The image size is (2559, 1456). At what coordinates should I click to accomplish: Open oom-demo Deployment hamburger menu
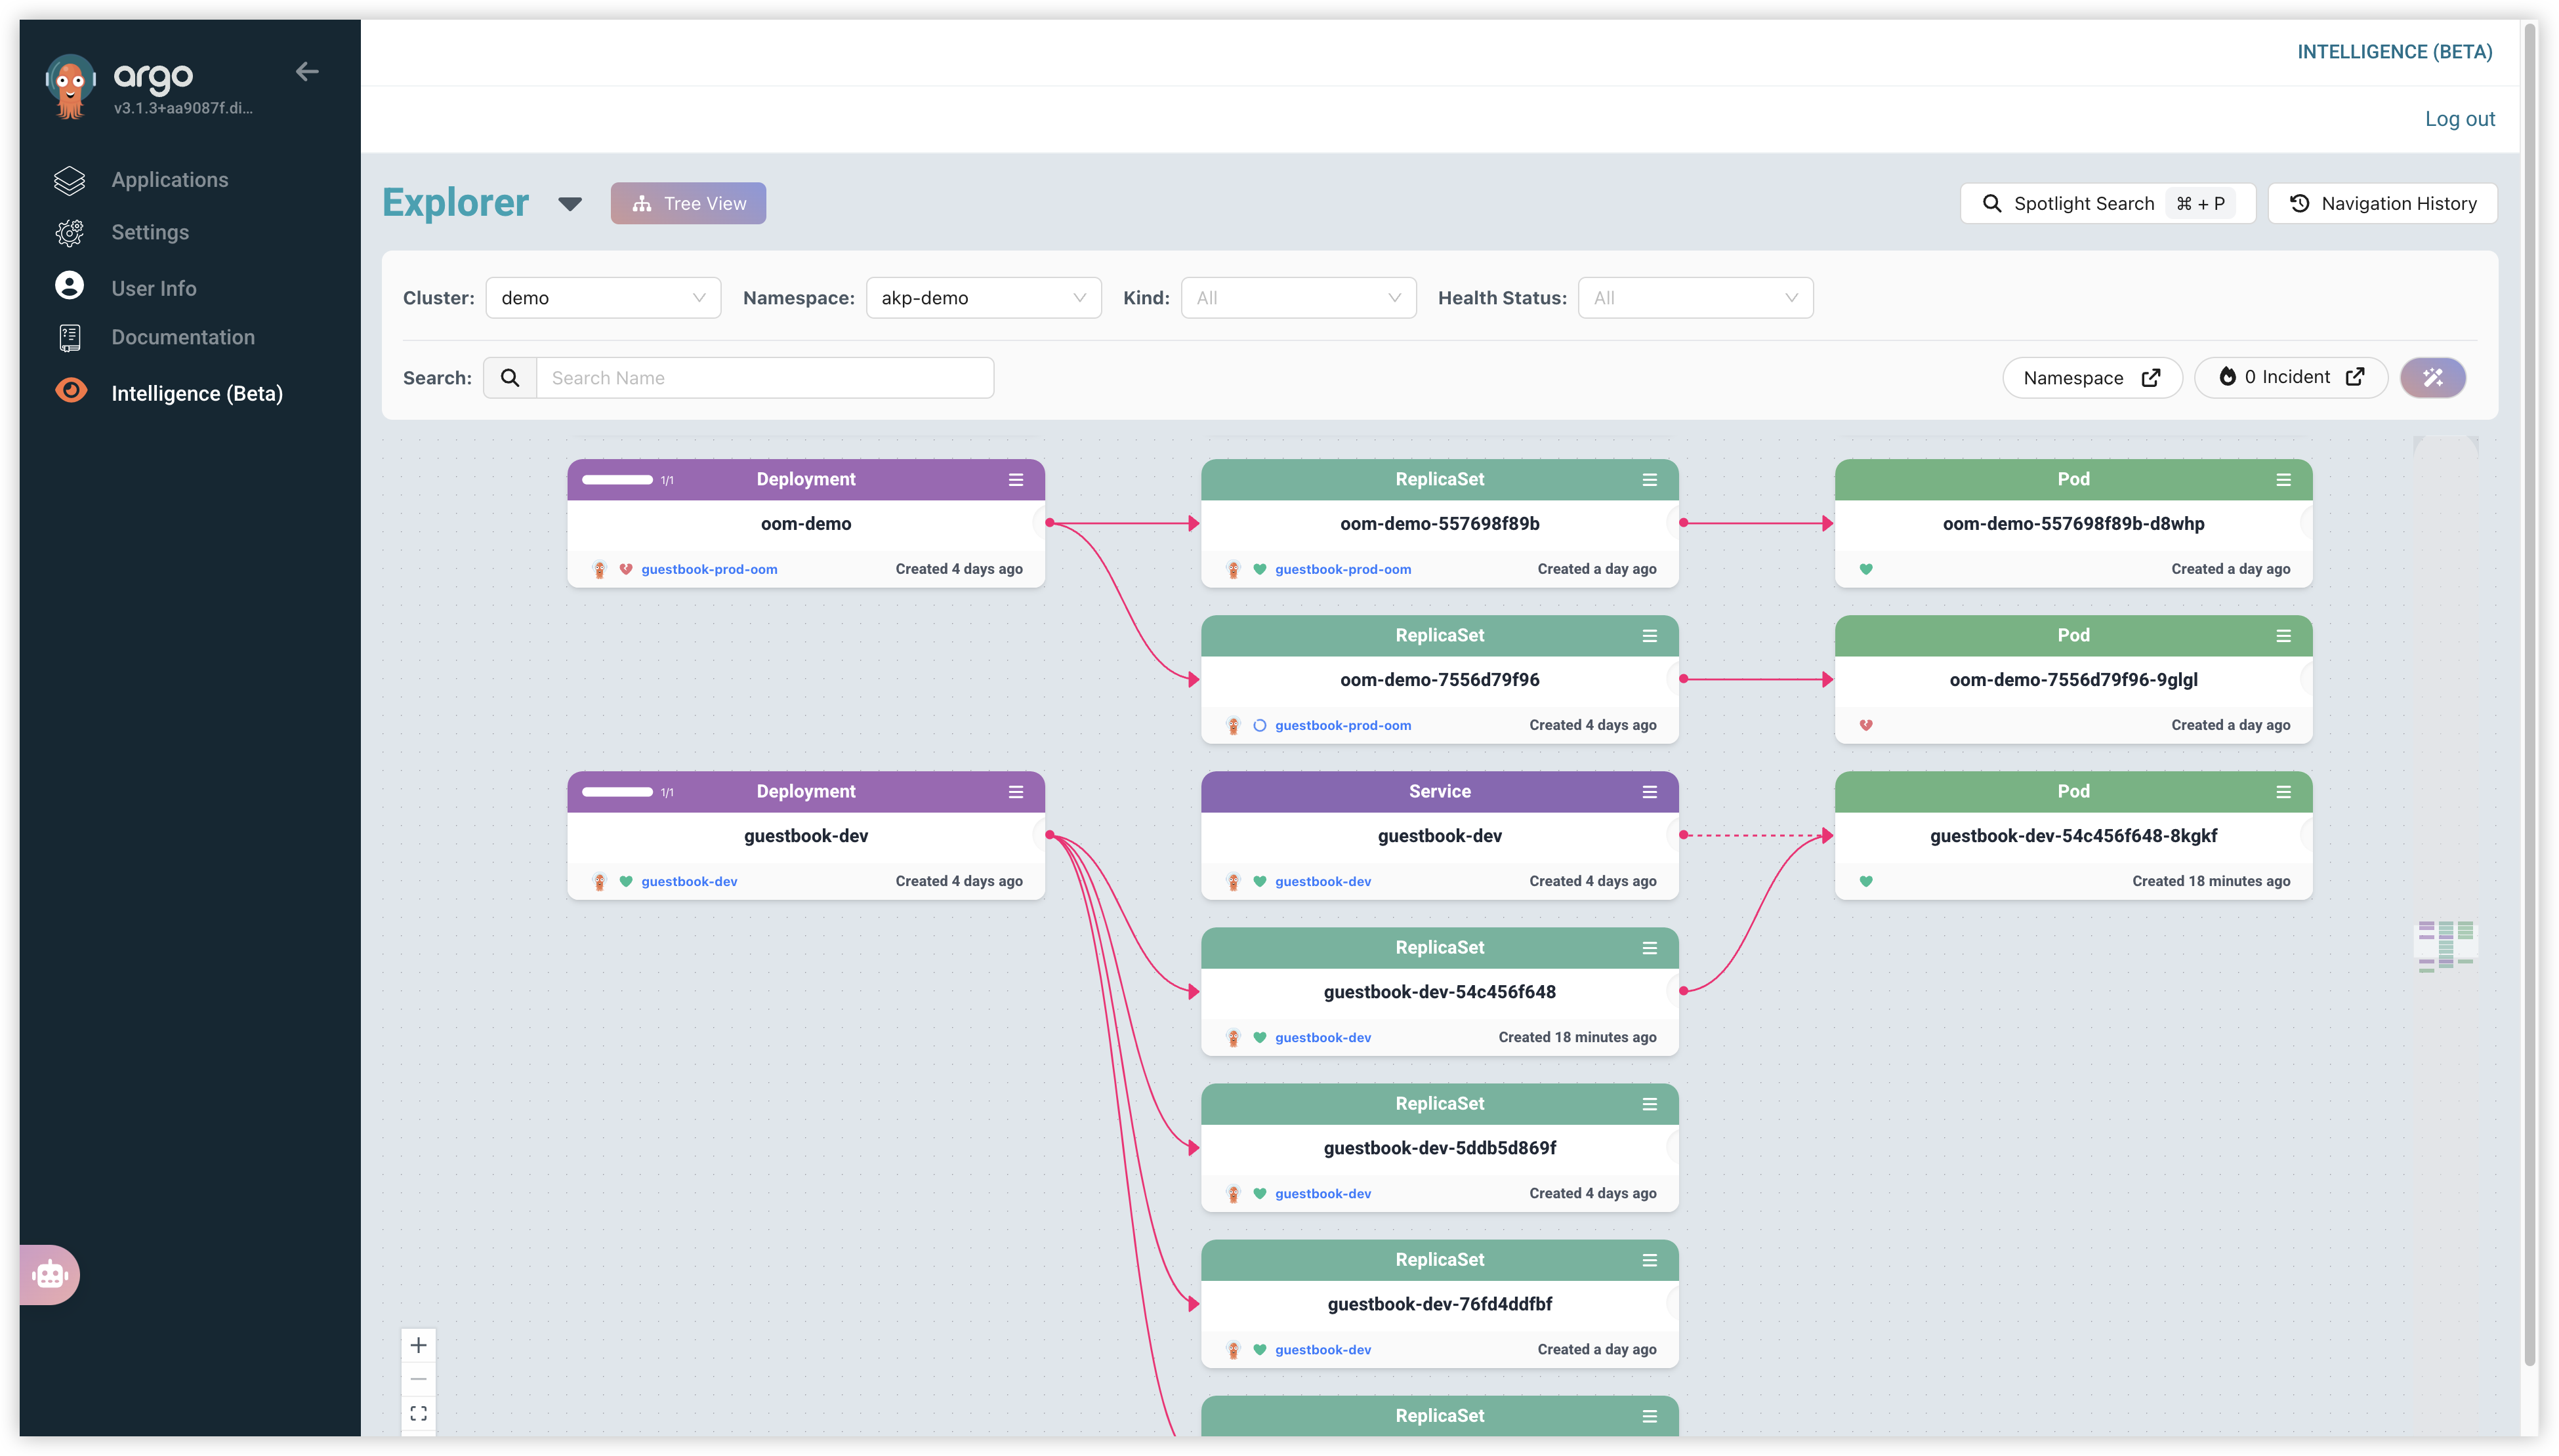click(x=1015, y=480)
